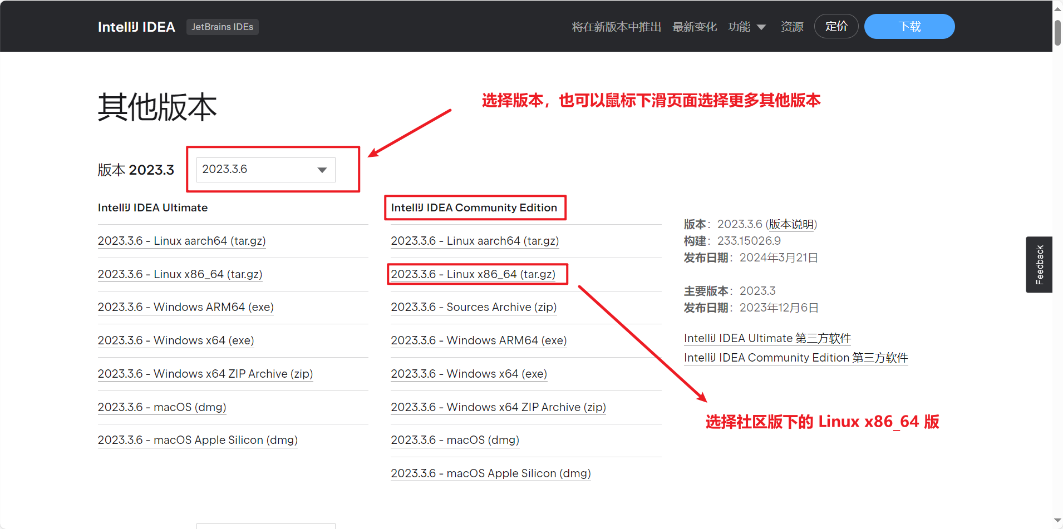The image size is (1063, 529).
Task: Click the 其他版本 page heading
Action: 158,107
